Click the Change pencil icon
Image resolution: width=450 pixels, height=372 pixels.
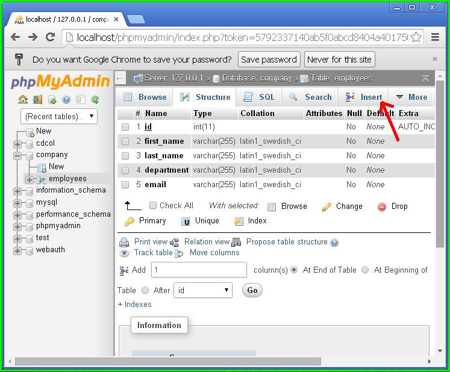(327, 206)
